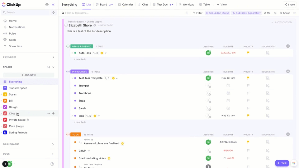Toggle Group by: Status option

[218, 13]
